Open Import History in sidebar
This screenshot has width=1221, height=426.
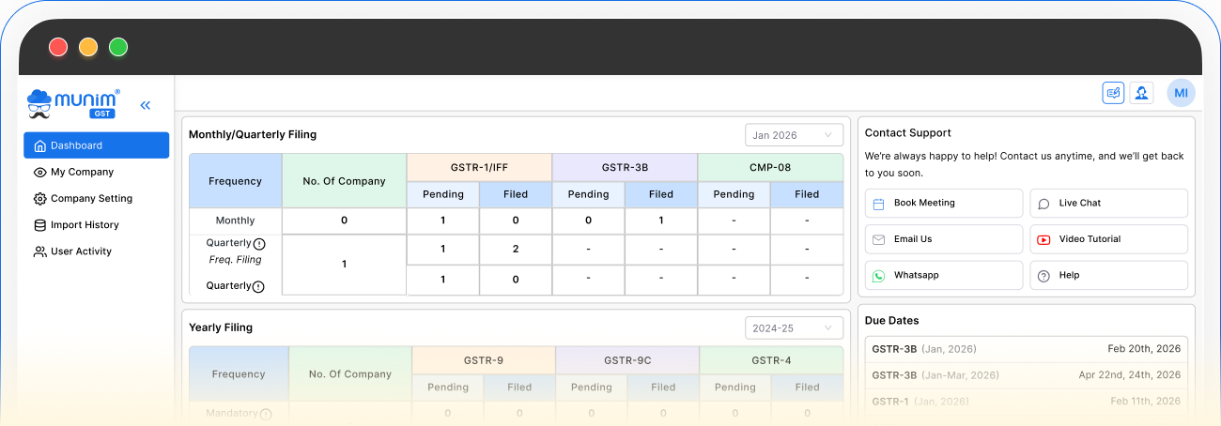[97, 225]
